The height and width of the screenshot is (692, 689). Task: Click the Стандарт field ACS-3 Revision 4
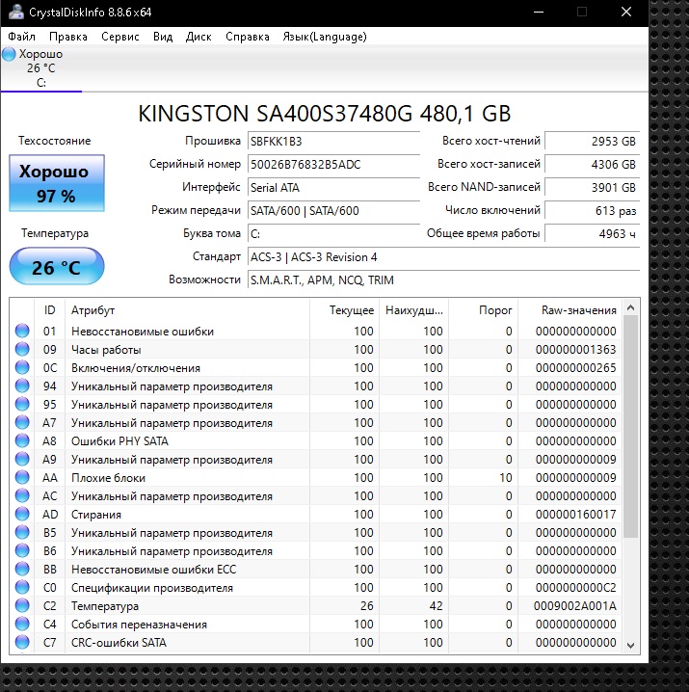point(443,257)
